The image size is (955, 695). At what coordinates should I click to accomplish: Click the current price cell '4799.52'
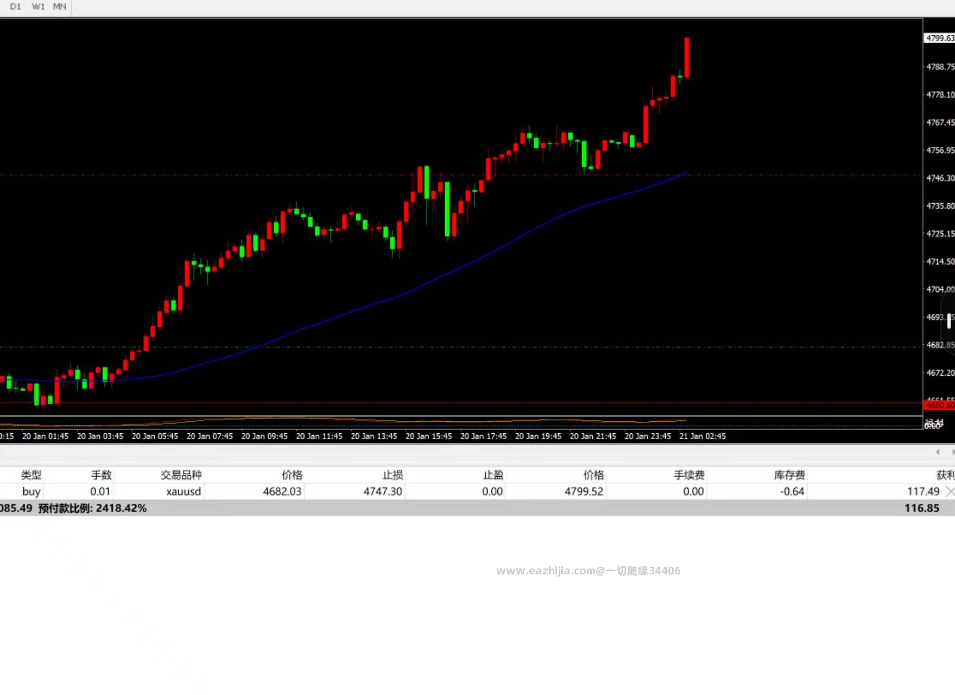(x=584, y=491)
